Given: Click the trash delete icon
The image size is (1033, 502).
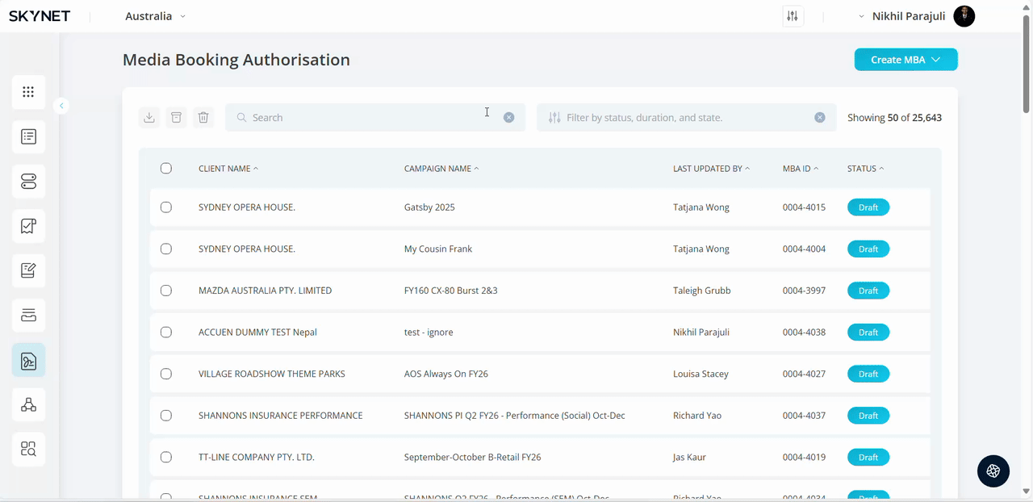Looking at the screenshot, I should click(x=203, y=118).
